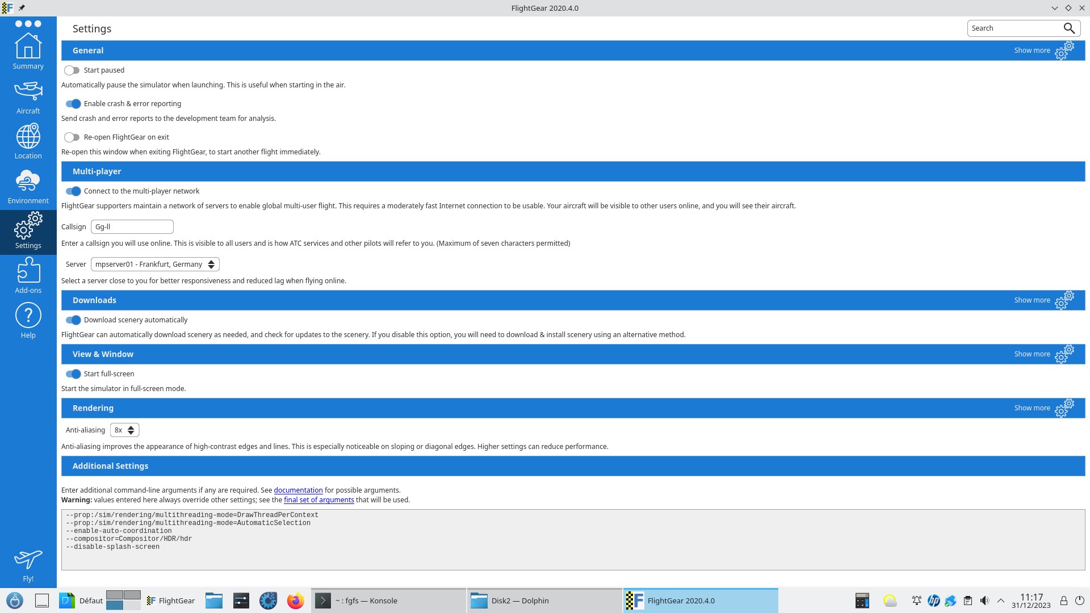Expand View & Window with Show more
Viewport: 1090px width, 613px height.
(x=1043, y=354)
